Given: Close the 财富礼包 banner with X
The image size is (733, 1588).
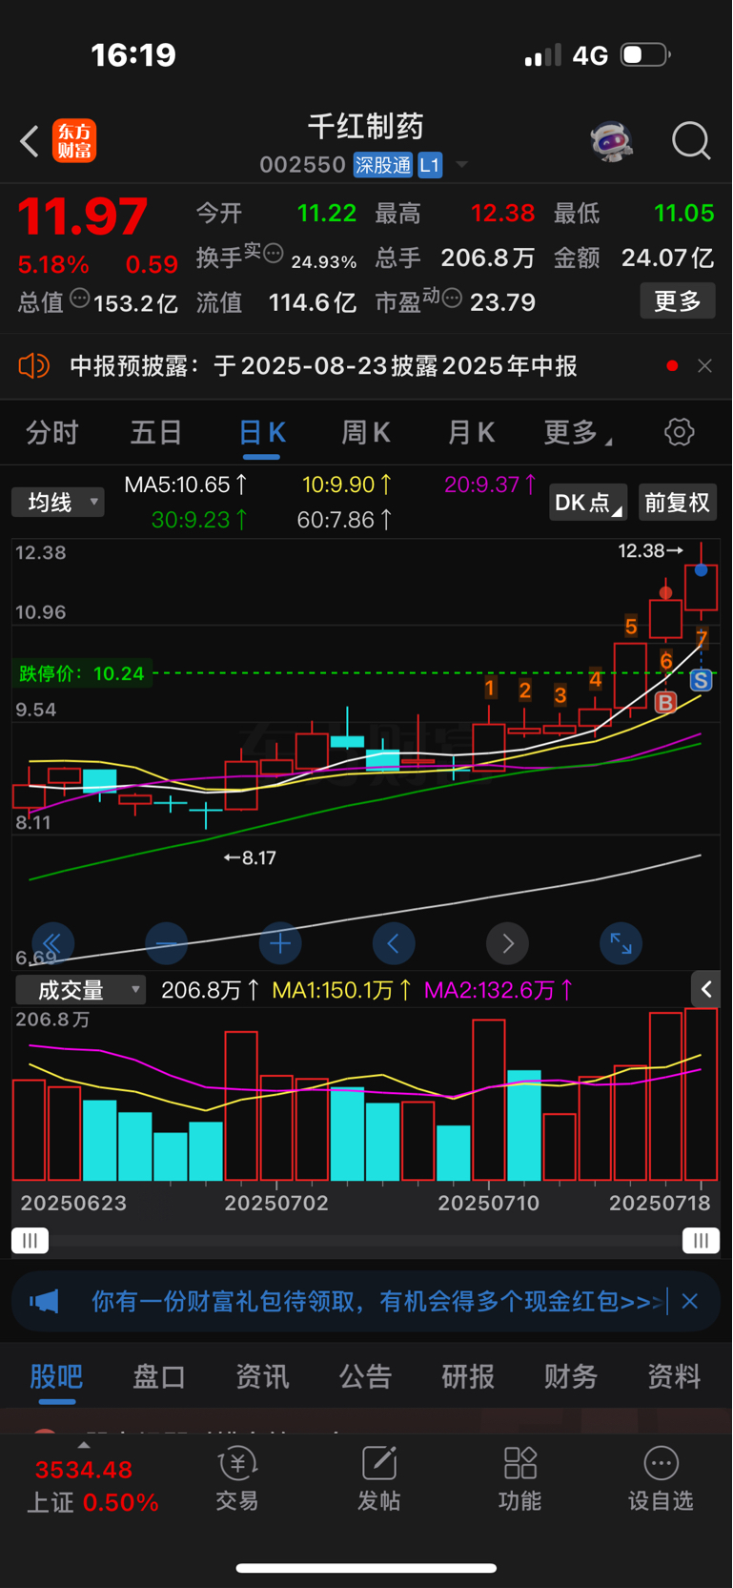Looking at the screenshot, I should coord(690,1301).
